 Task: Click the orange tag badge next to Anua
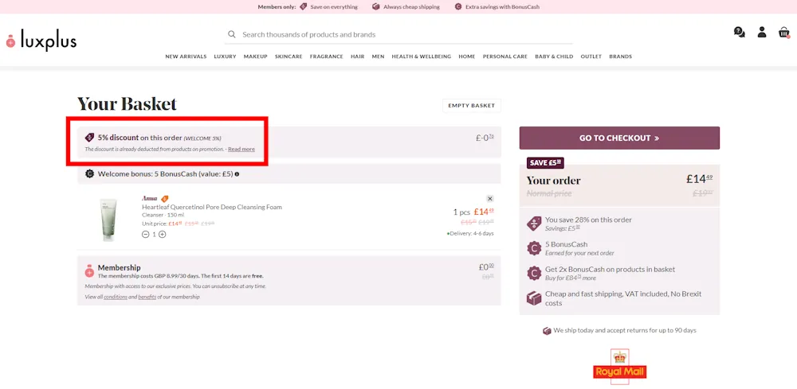[164, 199]
